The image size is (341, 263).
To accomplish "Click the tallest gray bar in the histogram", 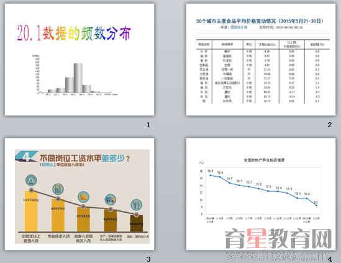I will [78, 78].
